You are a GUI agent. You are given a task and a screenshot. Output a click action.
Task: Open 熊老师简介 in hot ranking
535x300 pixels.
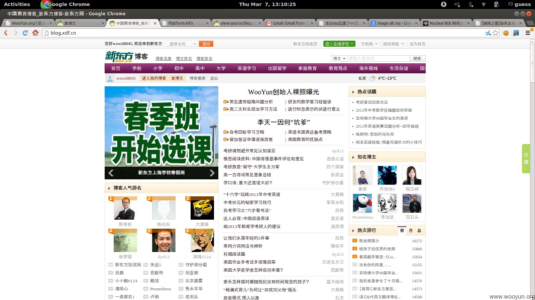coord(369,241)
